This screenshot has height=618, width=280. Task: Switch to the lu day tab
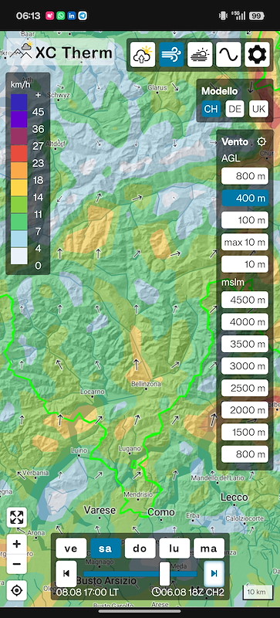(x=174, y=548)
